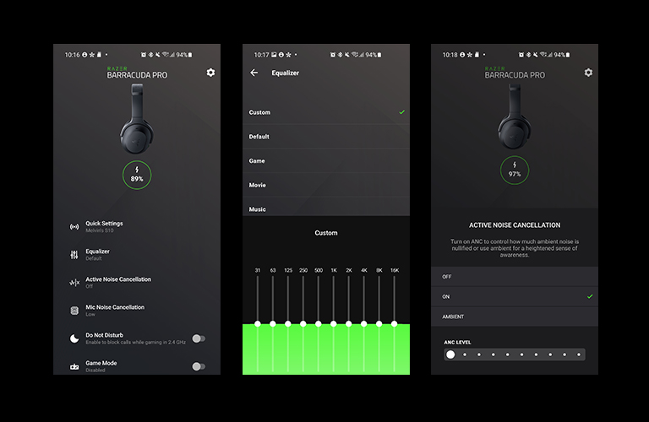649x422 pixels.
Task: Tap the Active Noise Cancellation waveform icon
Action: tap(74, 283)
